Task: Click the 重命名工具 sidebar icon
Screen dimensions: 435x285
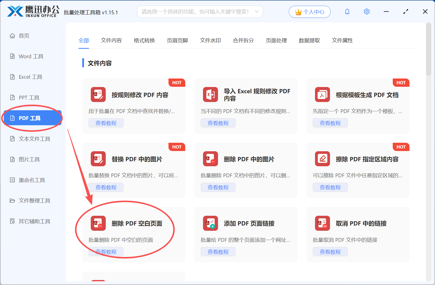Action: pyautogui.click(x=12, y=180)
